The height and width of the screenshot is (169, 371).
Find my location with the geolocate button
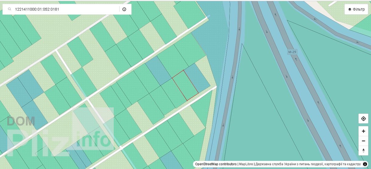363,119
